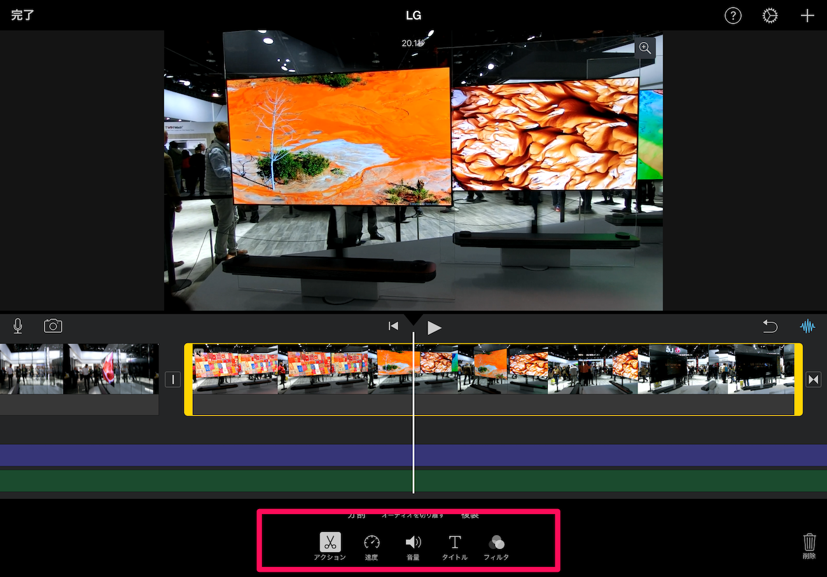Image resolution: width=827 pixels, height=577 pixels.
Task: Select the unselected clip on the left
Action: pos(79,370)
